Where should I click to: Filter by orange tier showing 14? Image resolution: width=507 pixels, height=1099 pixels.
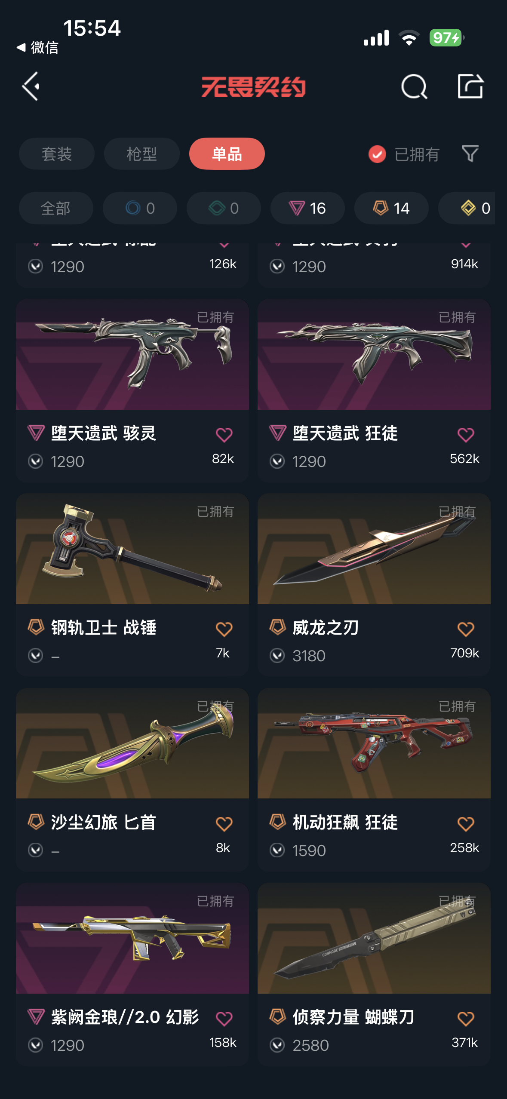click(x=391, y=208)
